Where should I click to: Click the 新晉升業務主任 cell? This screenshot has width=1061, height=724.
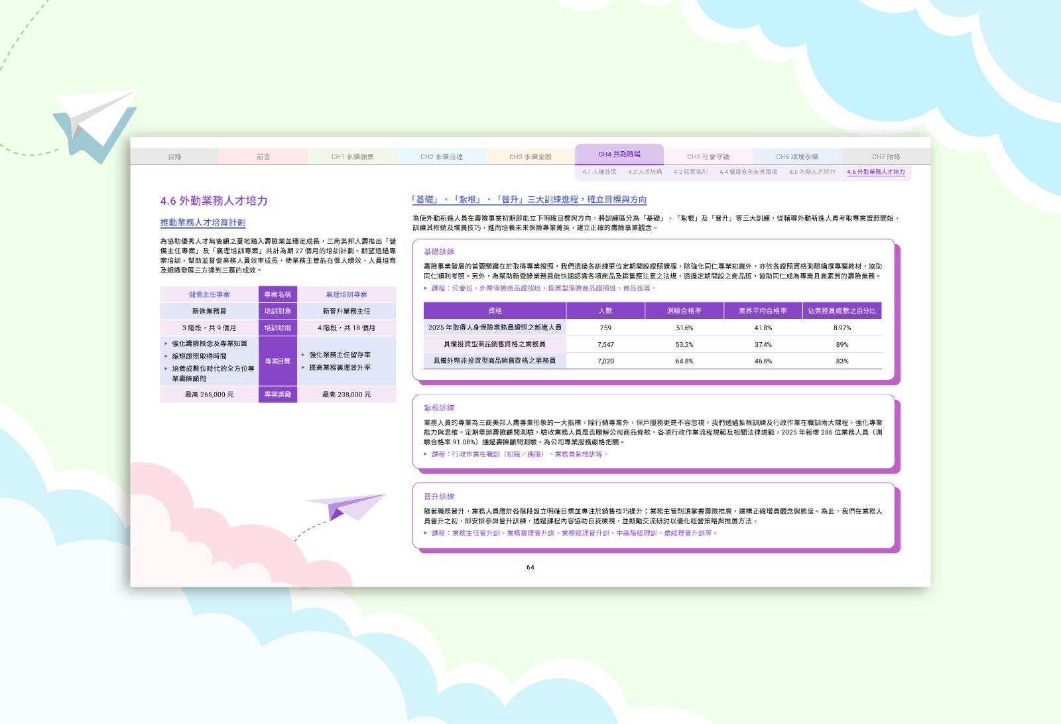click(x=346, y=311)
